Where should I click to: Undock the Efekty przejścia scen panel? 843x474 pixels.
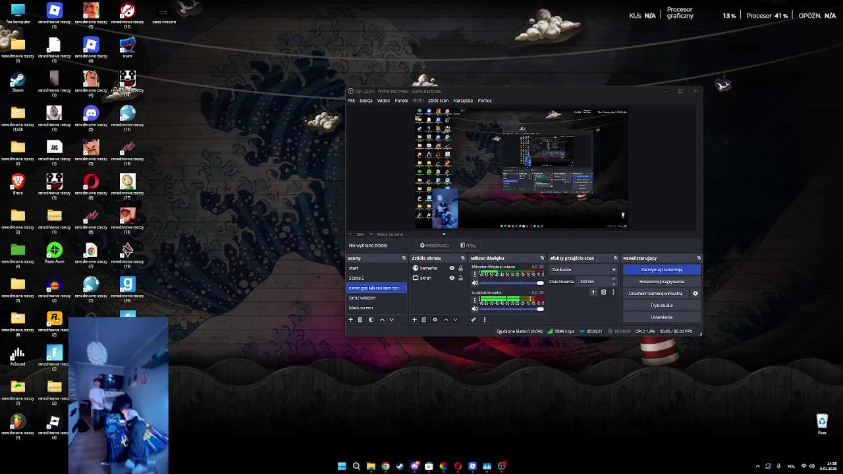pyautogui.click(x=615, y=258)
